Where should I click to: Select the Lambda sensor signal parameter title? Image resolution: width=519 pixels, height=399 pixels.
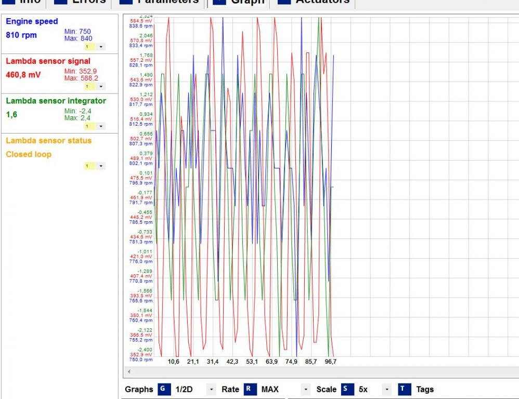48,61
